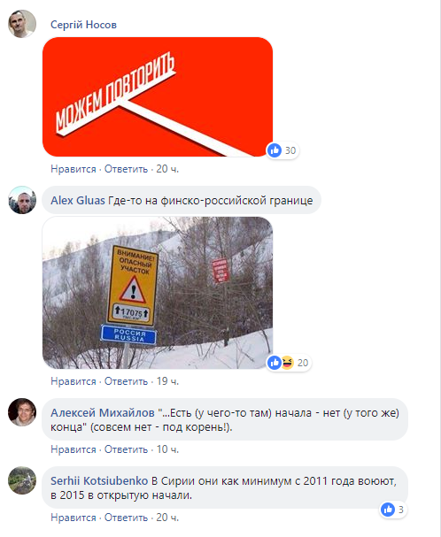441x537 pixels.
Task: Click Нравится under the border sign photo
Action: [x=73, y=381]
